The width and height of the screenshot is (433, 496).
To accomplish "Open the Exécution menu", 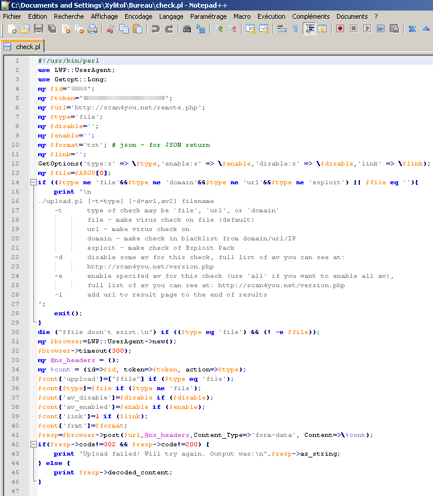I will tap(272, 16).
